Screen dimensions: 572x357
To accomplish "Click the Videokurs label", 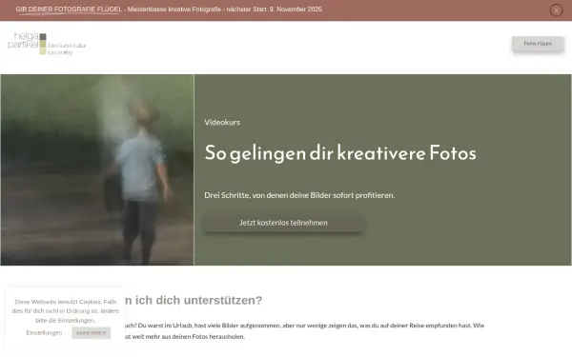I will pos(222,123).
